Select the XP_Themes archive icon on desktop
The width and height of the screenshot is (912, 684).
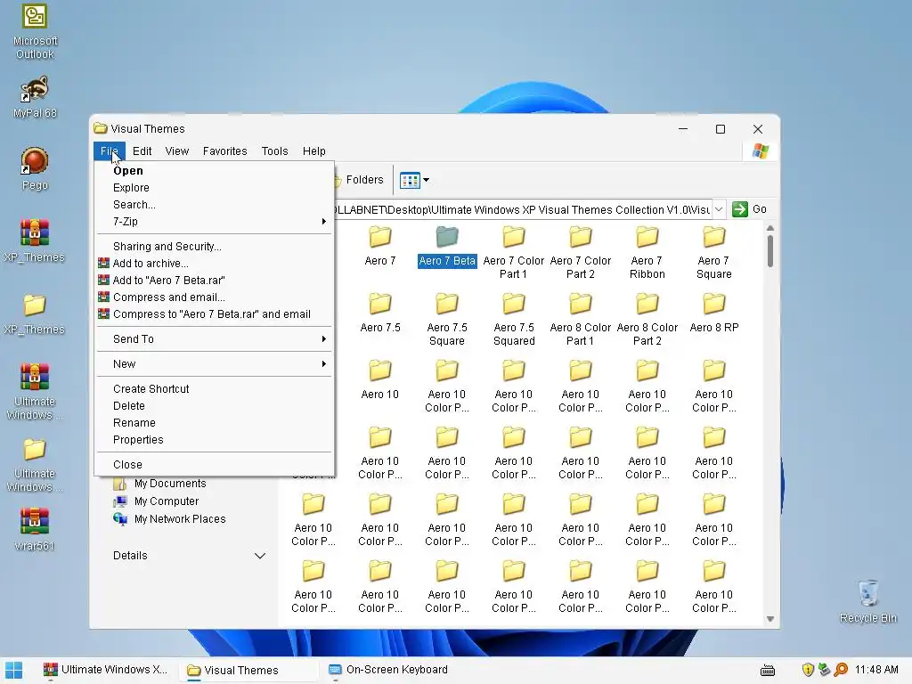[35, 240]
